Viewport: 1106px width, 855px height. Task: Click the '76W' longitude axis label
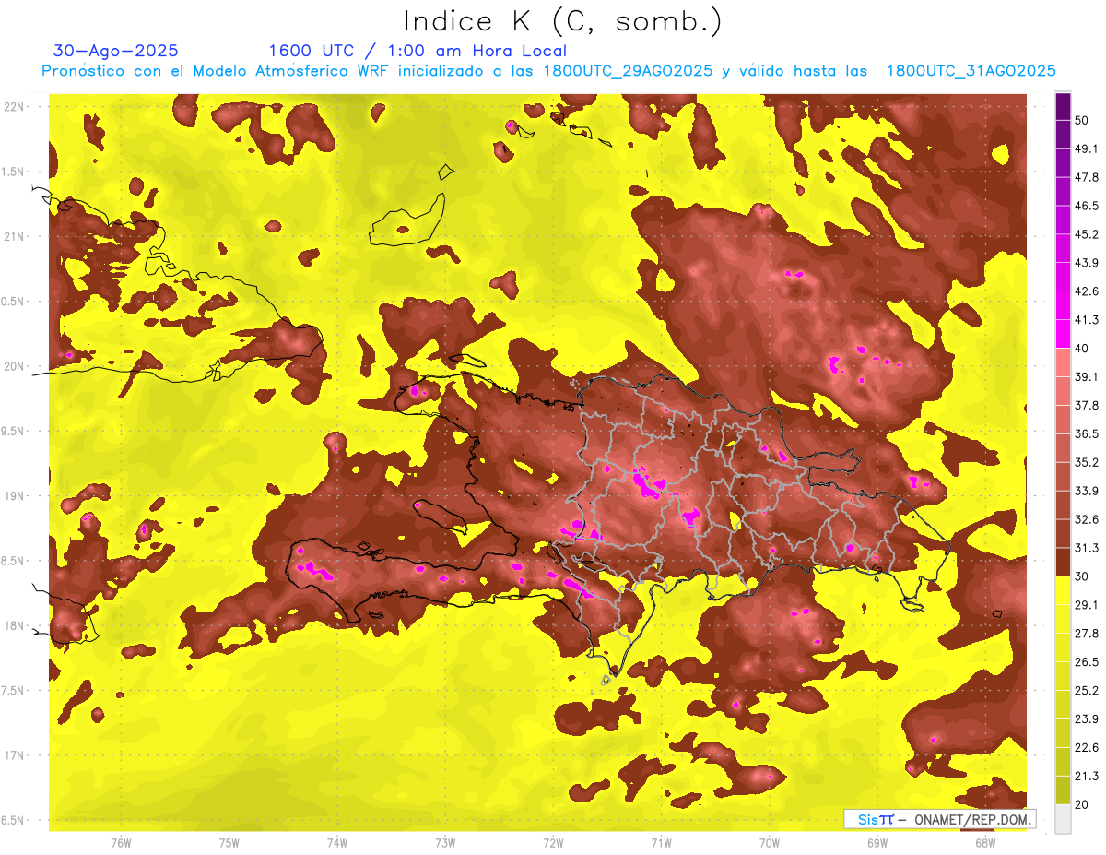click(x=121, y=843)
